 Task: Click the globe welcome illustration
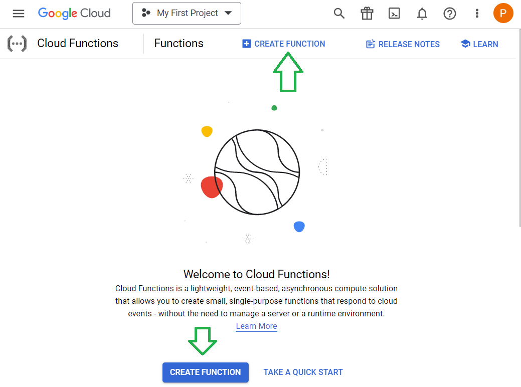click(257, 172)
